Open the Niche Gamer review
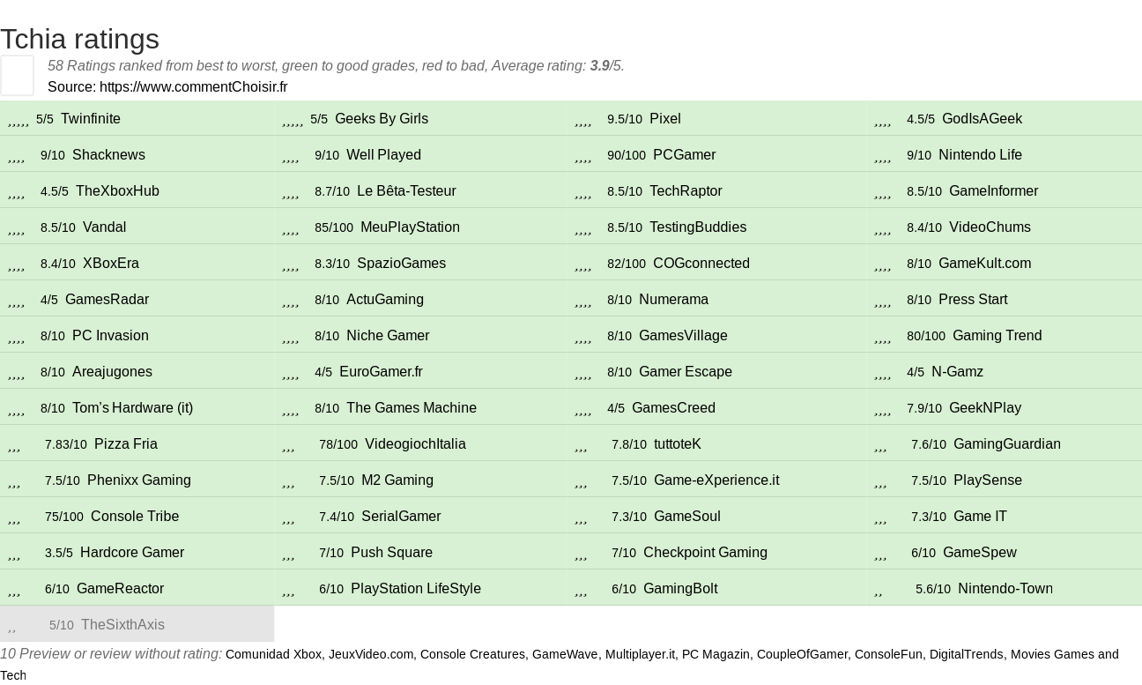 point(420,335)
